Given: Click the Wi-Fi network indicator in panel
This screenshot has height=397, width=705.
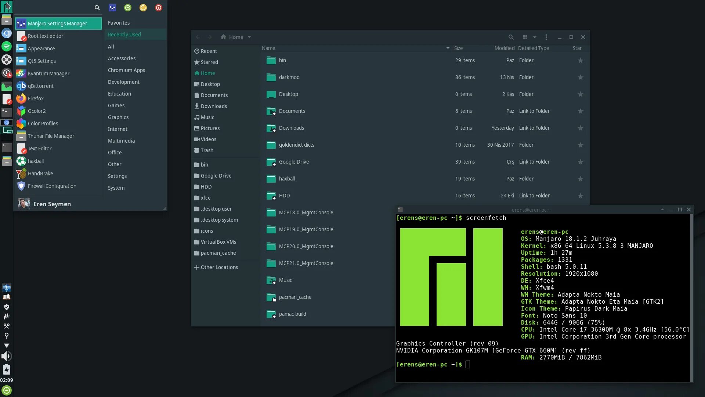Looking at the screenshot, I should (x=7, y=345).
